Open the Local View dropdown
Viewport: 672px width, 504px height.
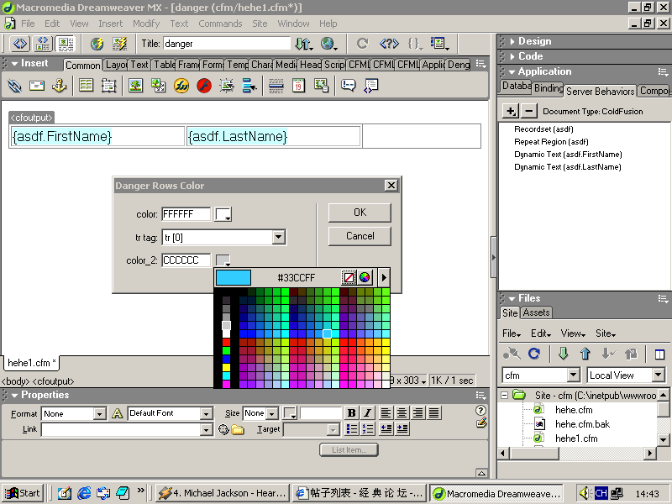[658, 375]
